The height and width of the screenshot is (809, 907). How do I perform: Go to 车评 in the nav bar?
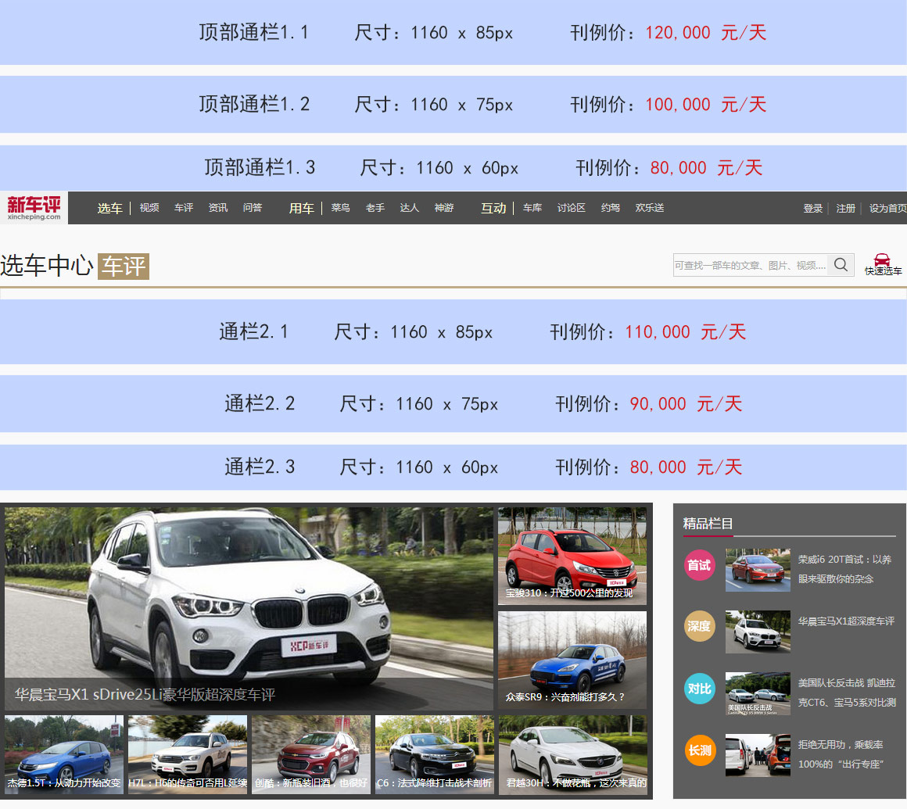click(x=184, y=208)
